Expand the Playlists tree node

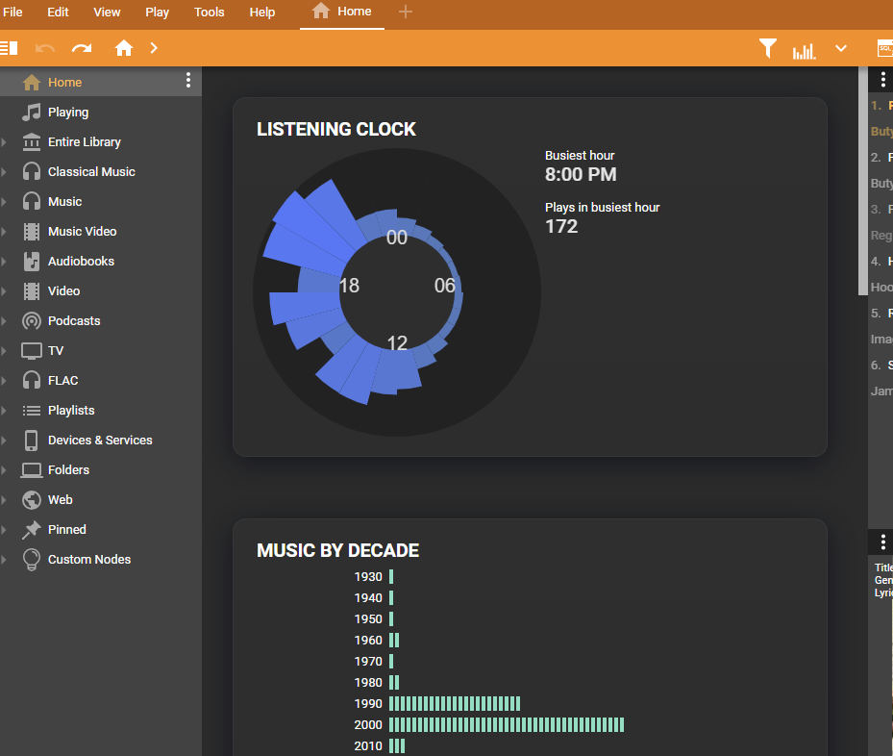coord(5,411)
